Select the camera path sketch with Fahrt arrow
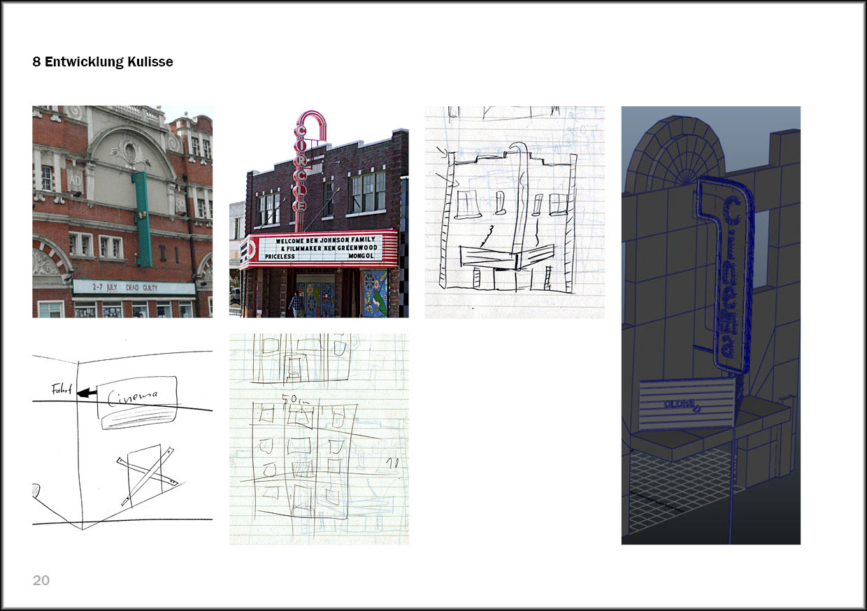The image size is (867, 611). click(122, 440)
